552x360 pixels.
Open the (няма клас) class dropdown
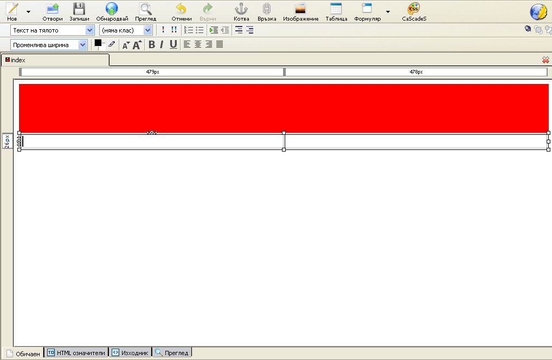pos(126,30)
